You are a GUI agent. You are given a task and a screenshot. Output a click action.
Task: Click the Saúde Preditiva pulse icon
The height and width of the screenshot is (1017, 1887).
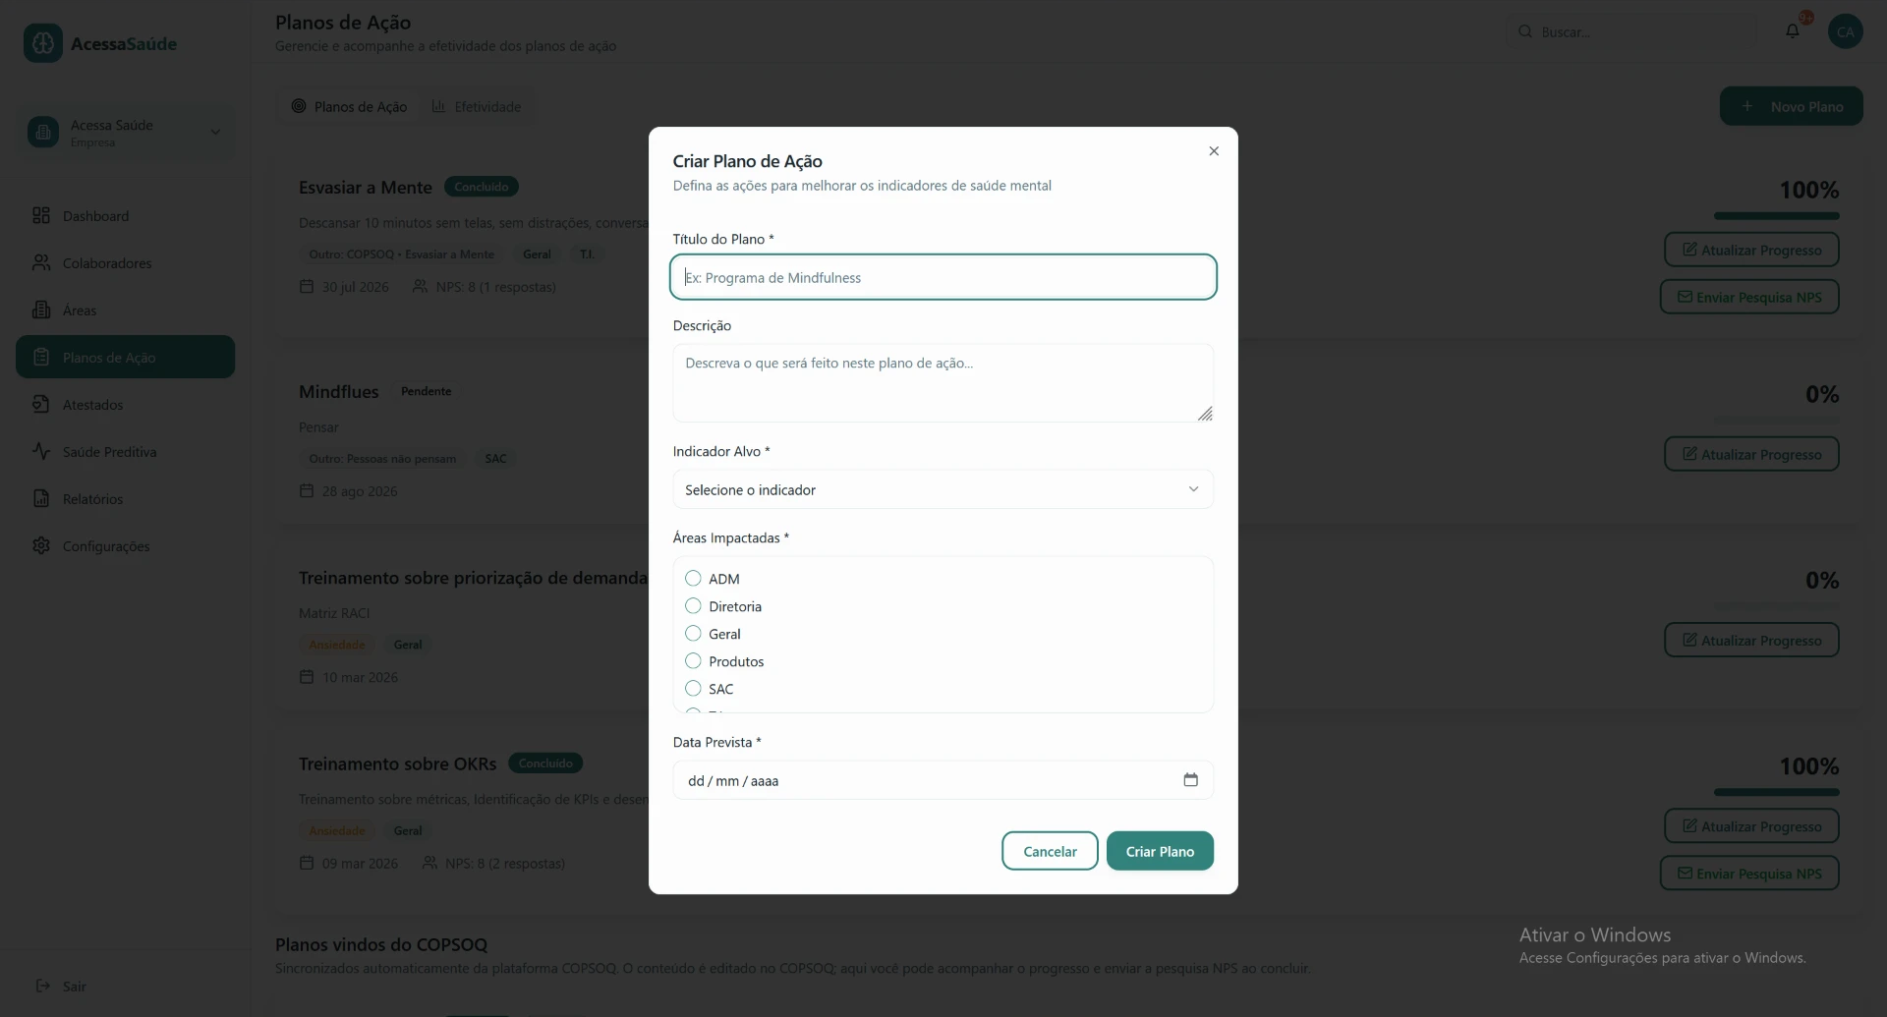click(x=41, y=451)
